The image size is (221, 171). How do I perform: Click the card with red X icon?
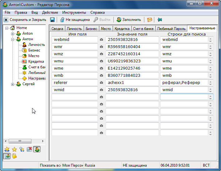[29, 149]
